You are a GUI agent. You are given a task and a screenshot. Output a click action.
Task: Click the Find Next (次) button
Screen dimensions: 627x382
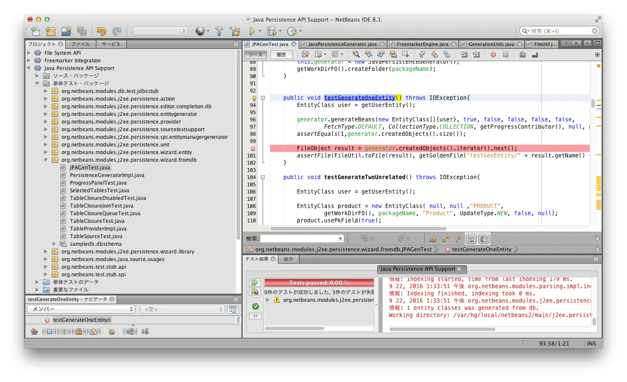coord(404,239)
